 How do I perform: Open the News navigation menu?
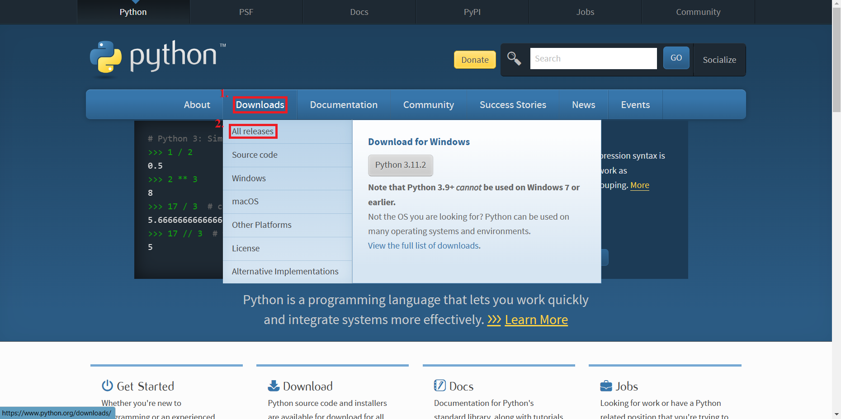point(584,105)
